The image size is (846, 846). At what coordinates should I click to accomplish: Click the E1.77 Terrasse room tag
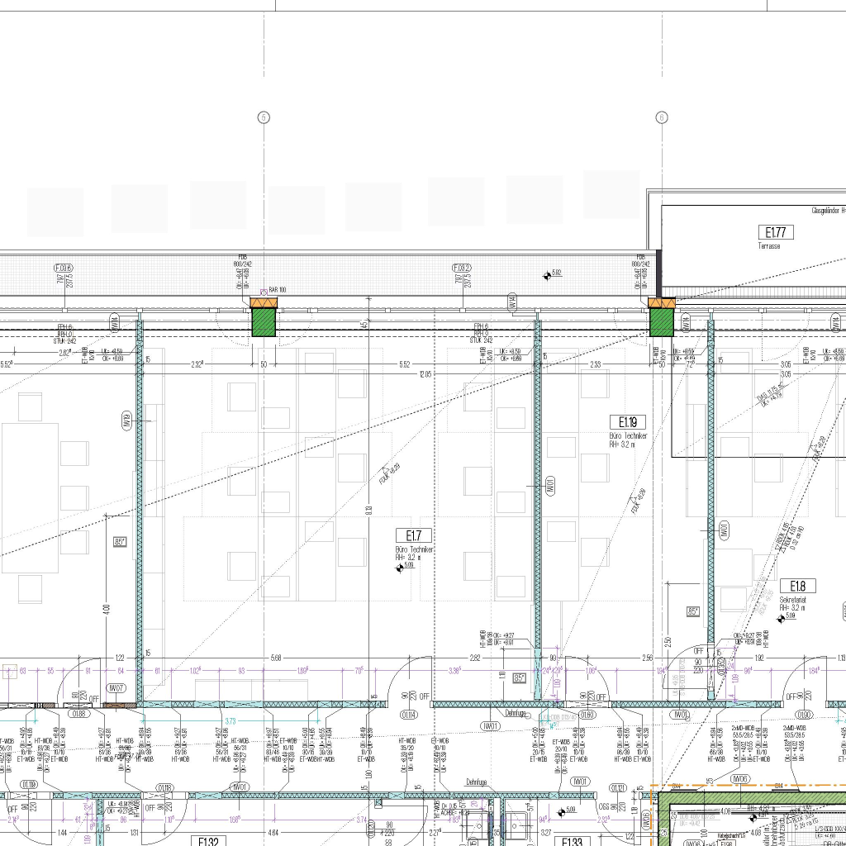tap(774, 232)
